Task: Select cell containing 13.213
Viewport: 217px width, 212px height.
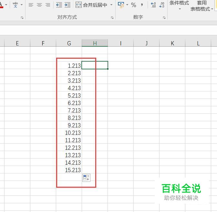Action: tap(69, 155)
